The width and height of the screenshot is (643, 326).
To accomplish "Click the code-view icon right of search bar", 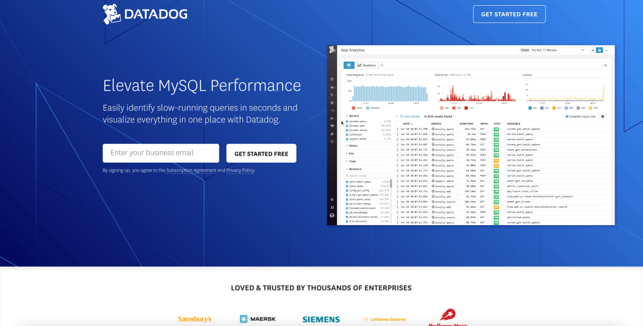I will 605,65.
